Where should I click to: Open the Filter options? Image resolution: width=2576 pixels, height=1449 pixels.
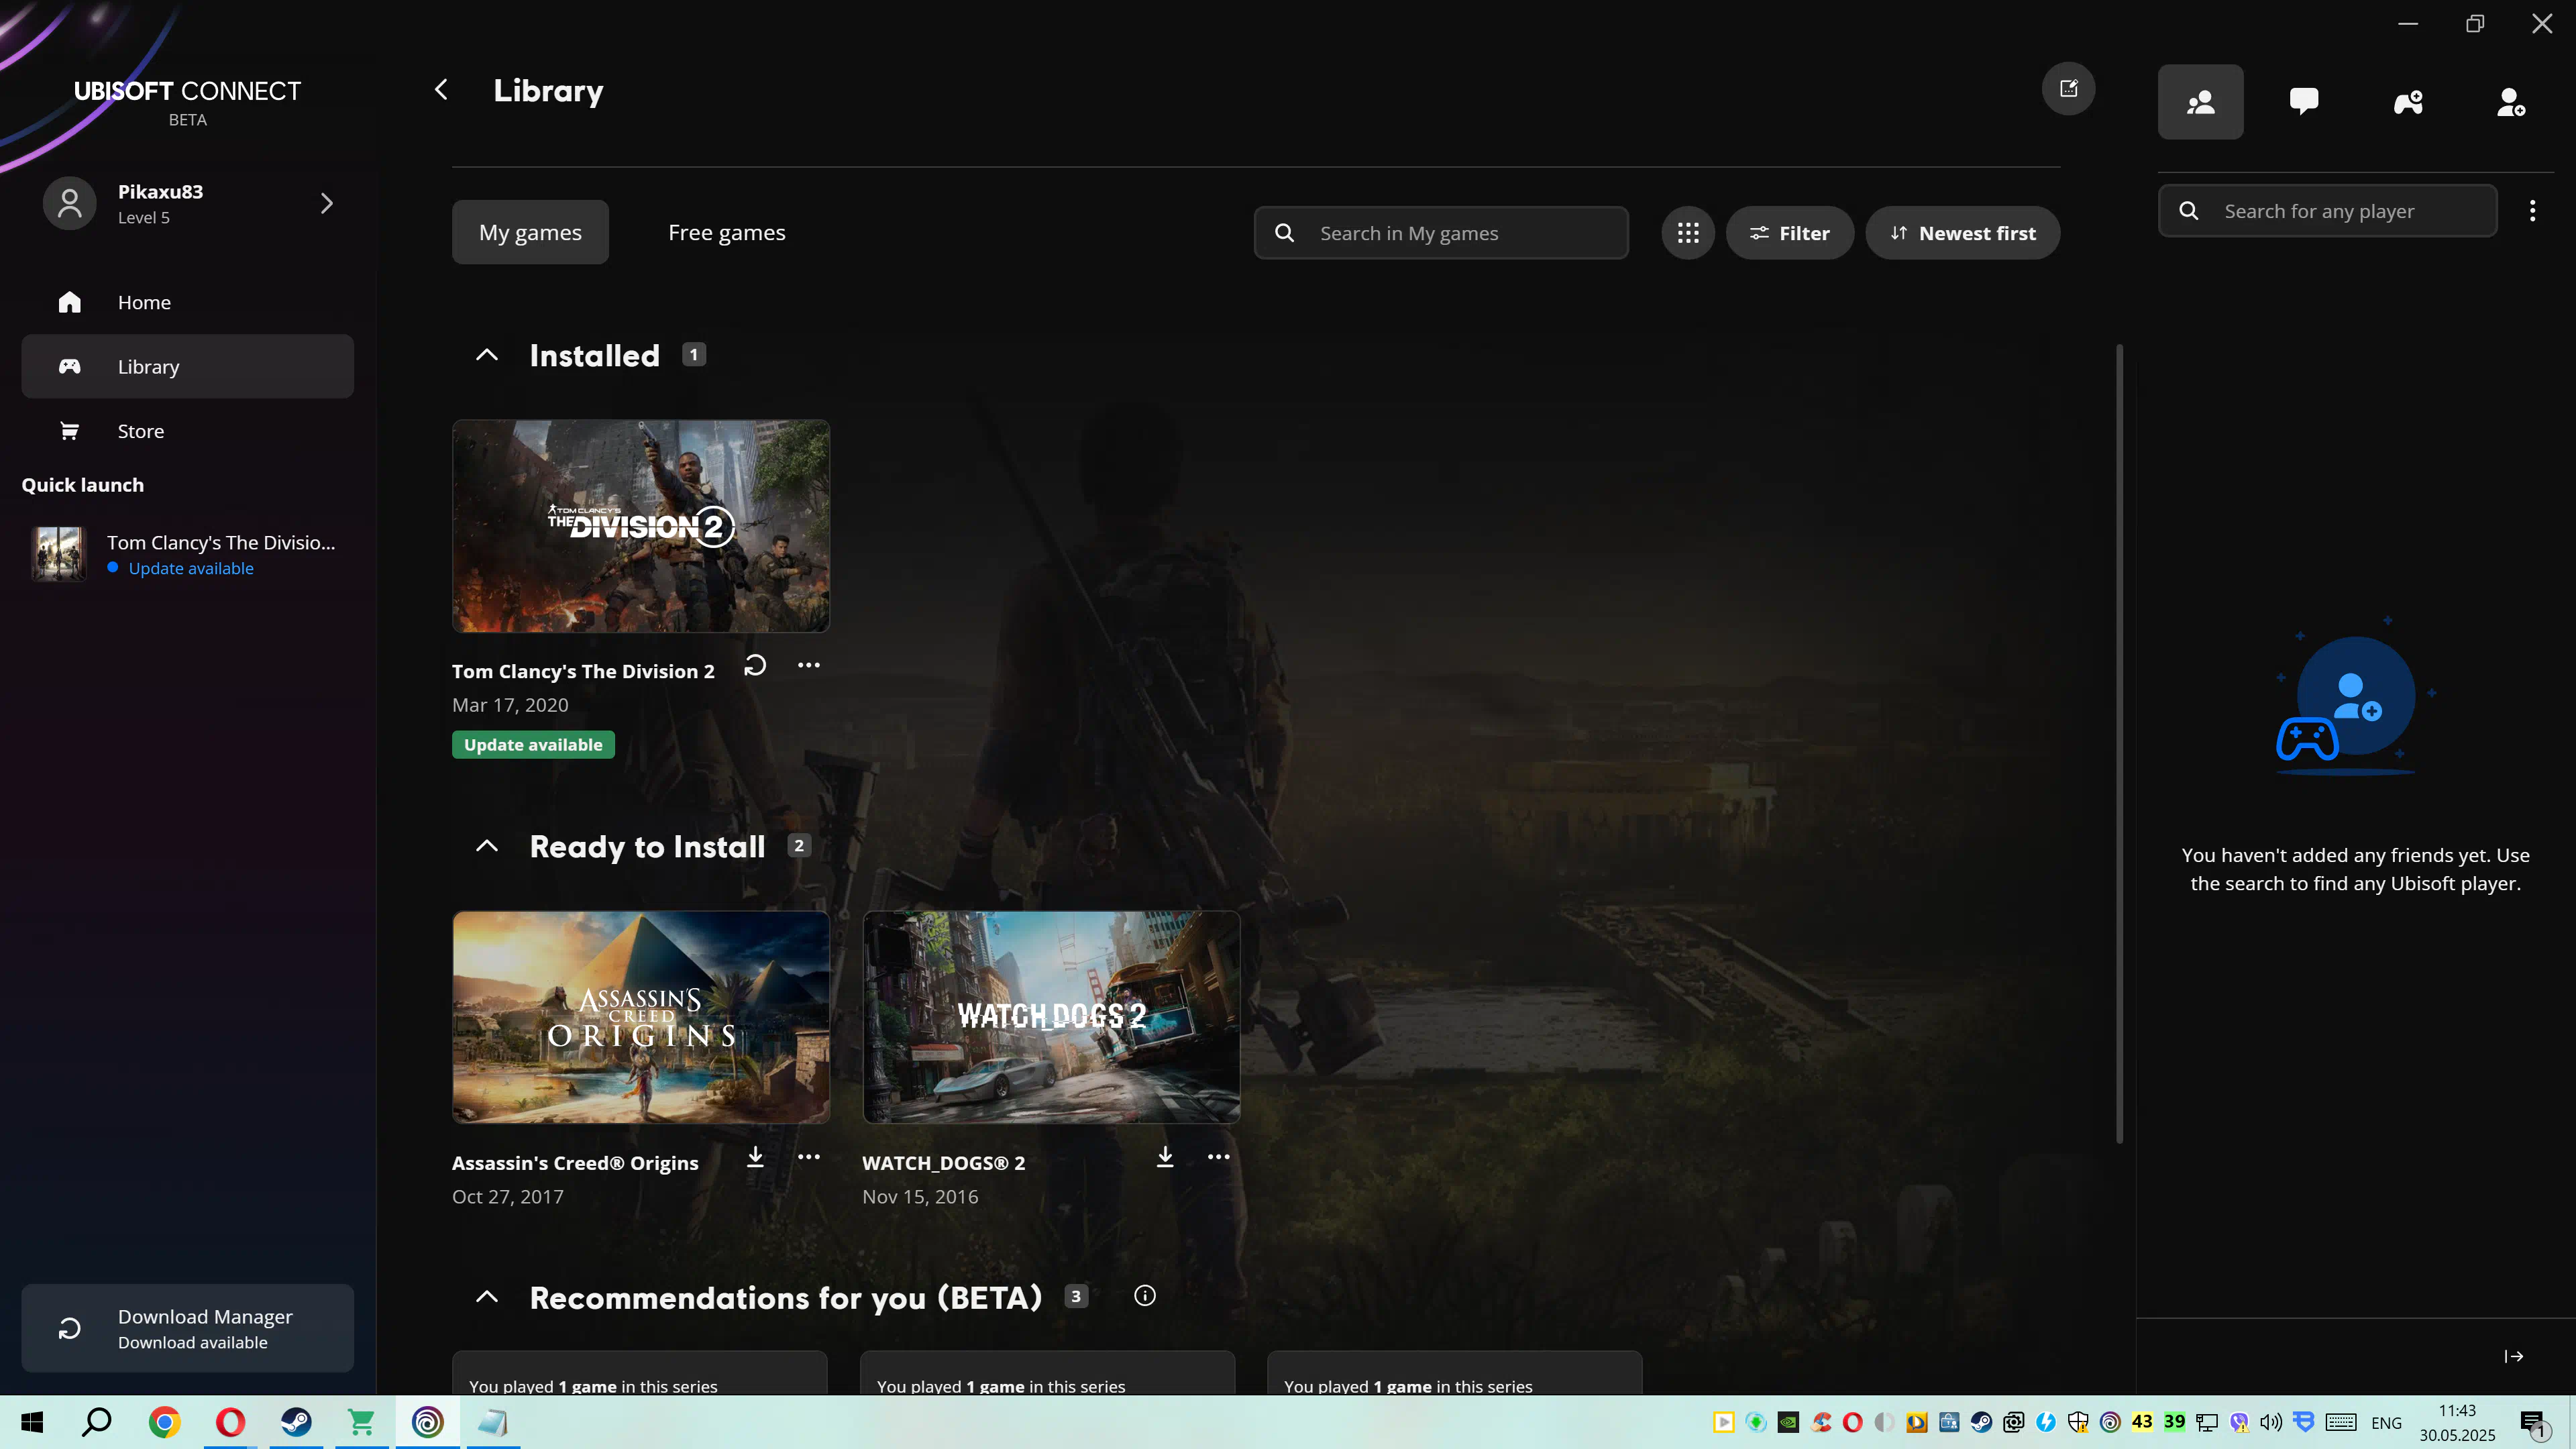(x=1789, y=233)
